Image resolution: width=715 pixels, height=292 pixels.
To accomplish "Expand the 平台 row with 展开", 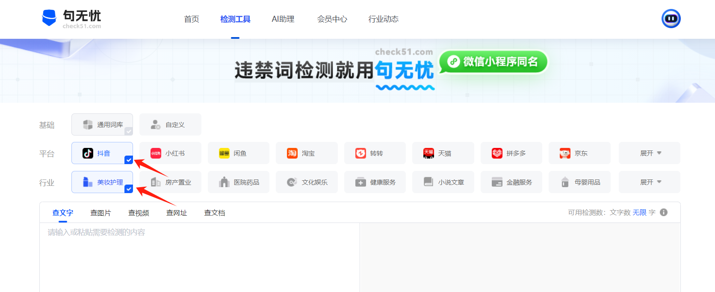I will pyautogui.click(x=649, y=153).
